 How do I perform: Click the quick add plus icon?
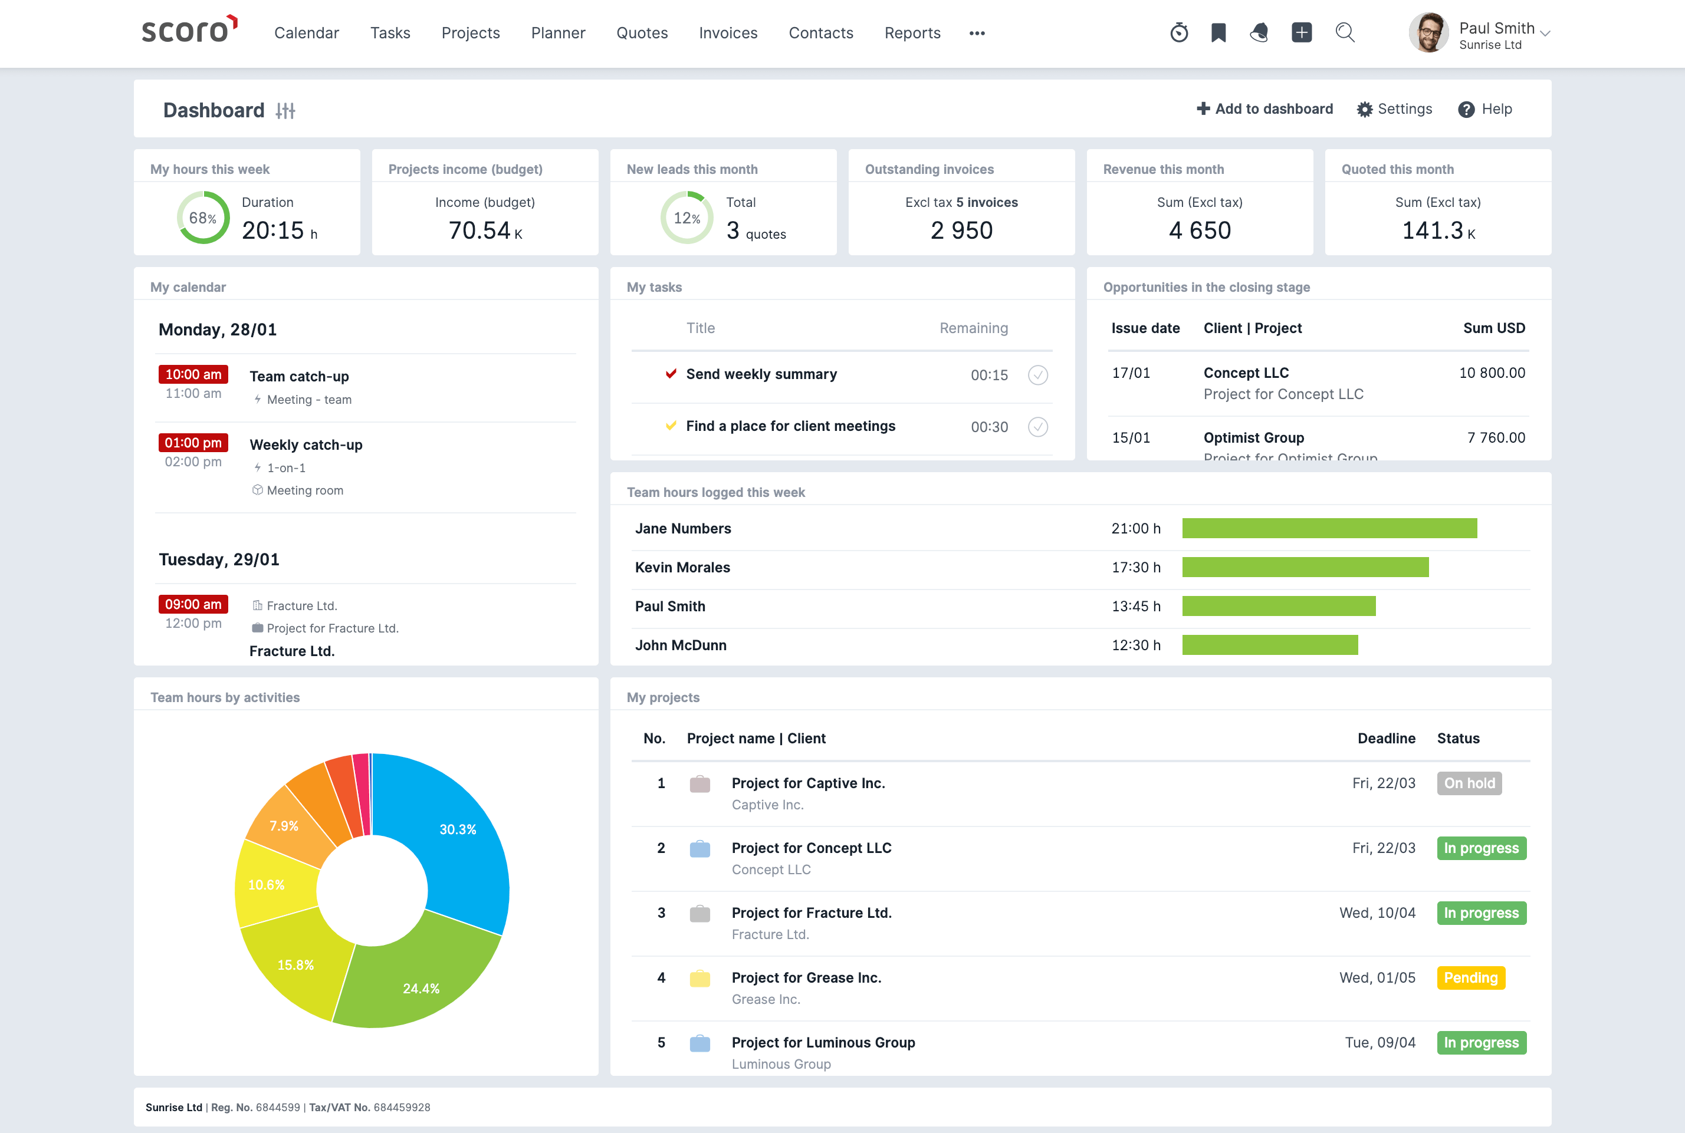[1302, 32]
